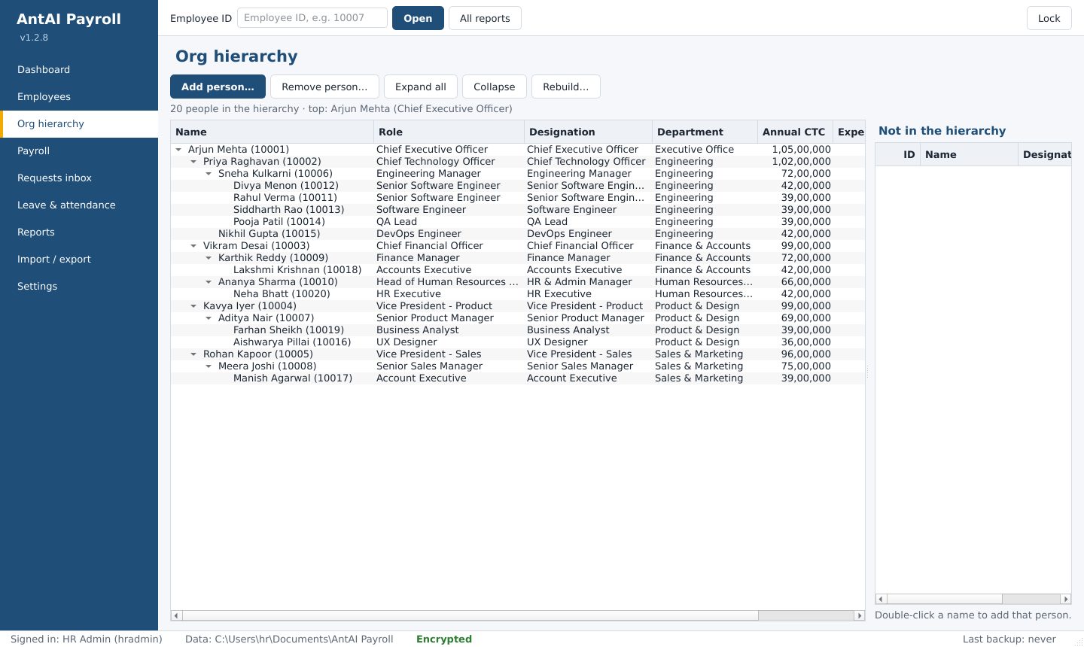Collapse Aditya Nair's expander arrow
The height and width of the screenshot is (647, 1084).
tap(209, 318)
